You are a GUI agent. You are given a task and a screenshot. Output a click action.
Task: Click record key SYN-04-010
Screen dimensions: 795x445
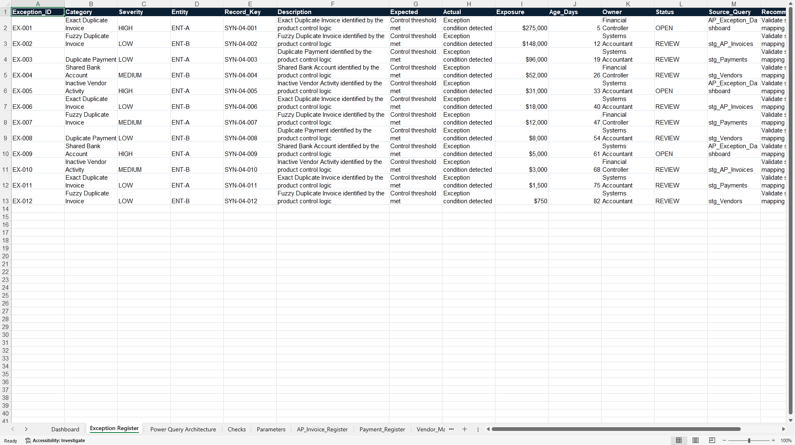[x=250, y=166]
